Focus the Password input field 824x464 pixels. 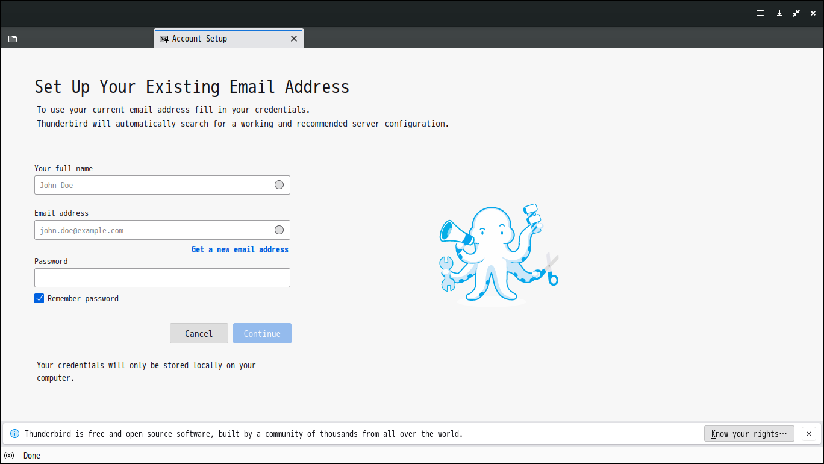162,278
